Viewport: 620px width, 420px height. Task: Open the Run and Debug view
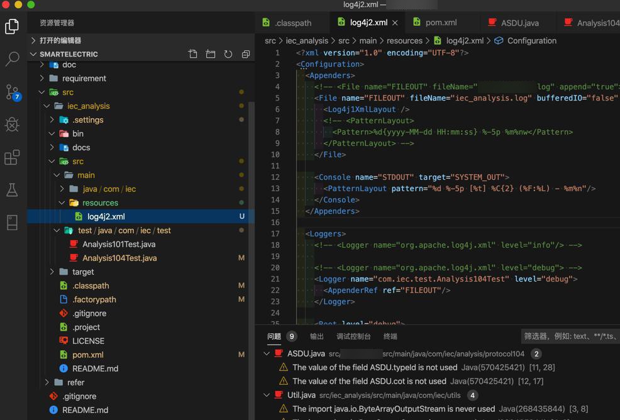[12, 124]
